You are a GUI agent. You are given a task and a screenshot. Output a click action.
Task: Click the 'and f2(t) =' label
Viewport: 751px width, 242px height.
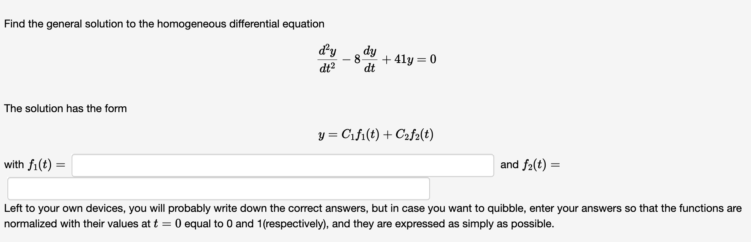point(530,165)
